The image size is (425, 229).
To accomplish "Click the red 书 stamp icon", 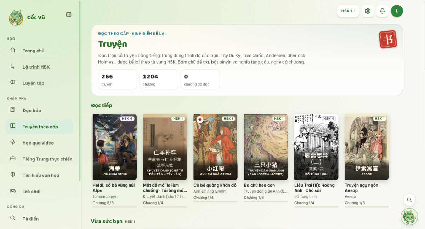I will pos(388,39).
